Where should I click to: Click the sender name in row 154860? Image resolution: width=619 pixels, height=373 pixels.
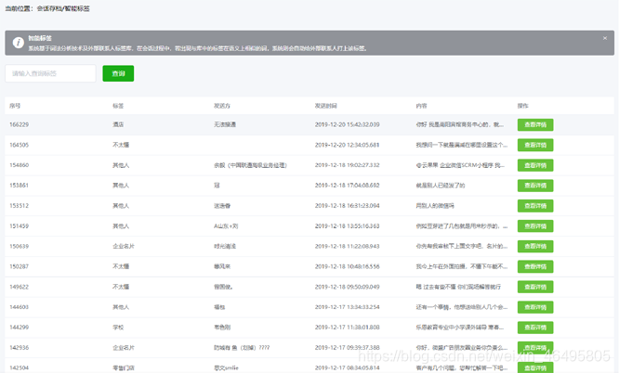point(250,165)
